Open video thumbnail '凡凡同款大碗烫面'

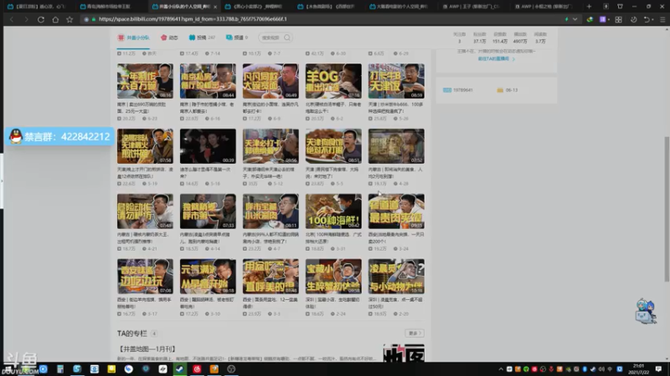pos(271,81)
